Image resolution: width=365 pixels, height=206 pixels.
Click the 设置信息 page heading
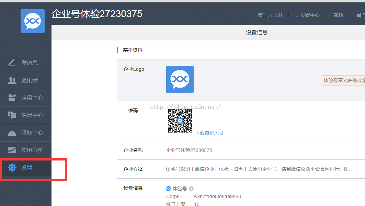click(257, 33)
